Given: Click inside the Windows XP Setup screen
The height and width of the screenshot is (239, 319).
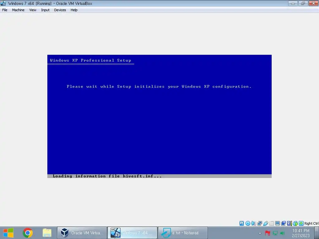Looking at the screenshot, I should point(159,116).
